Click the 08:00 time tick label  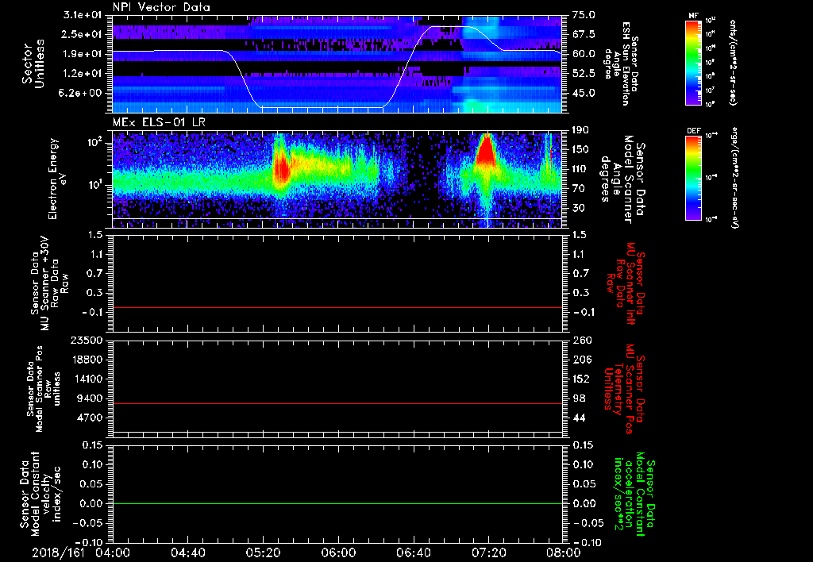tap(564, 552)
